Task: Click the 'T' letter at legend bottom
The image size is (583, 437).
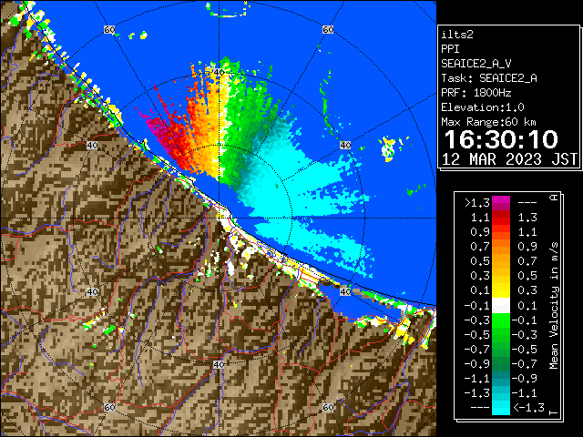Action: click(x=554, y=412)
